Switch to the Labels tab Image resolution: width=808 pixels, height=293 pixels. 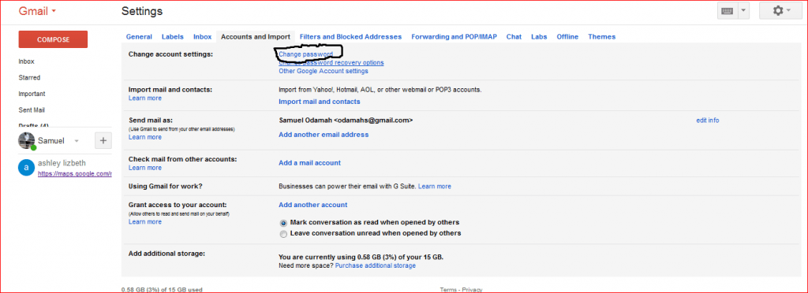(x=173, y=36)
